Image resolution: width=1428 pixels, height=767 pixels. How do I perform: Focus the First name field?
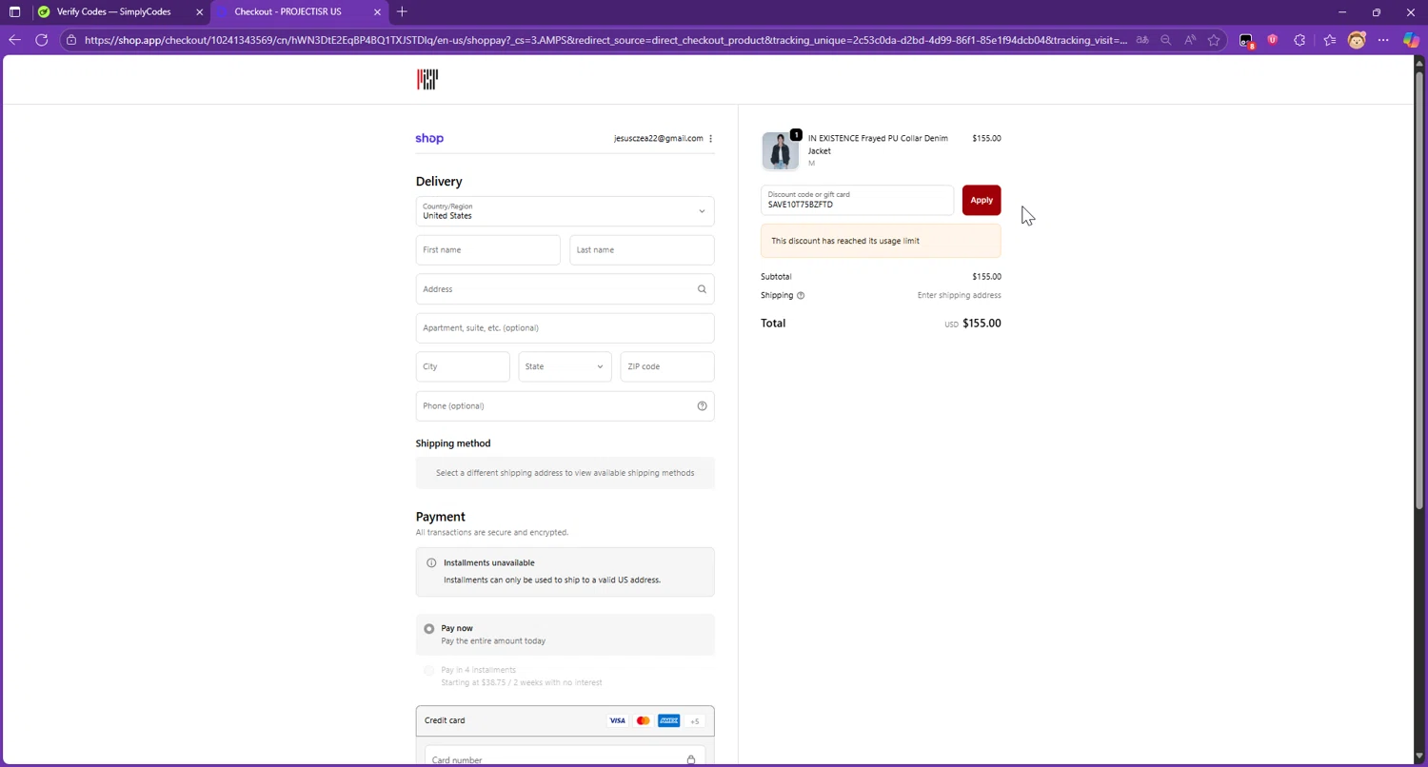click(487, 250)
